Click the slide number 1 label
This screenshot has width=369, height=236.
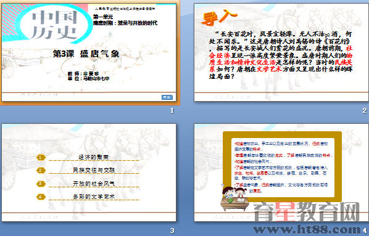(x=172, y=110)
